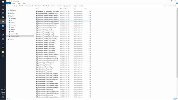Switch to the Share ribbon tab
178x100 pixels.
pos(19,3)
